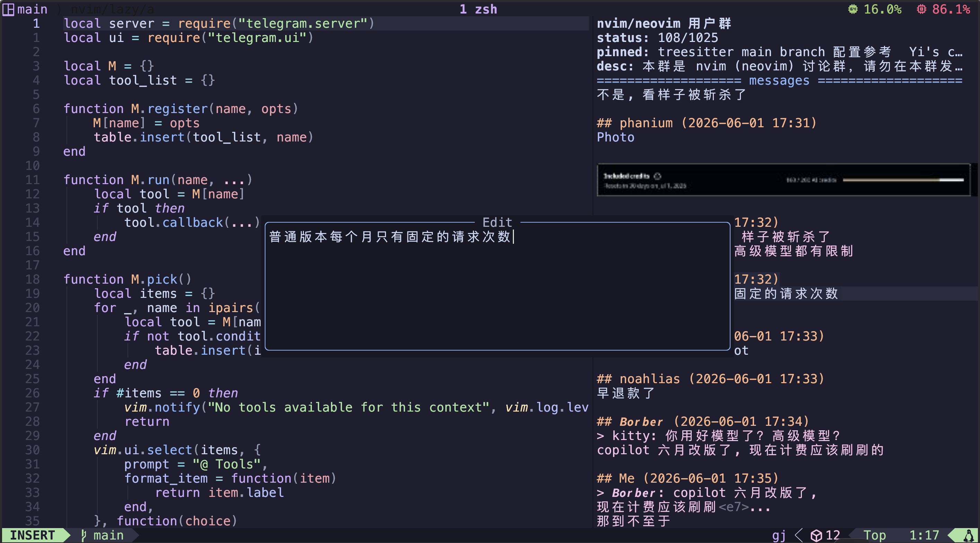Click the 'vim.ui.select(items, {' line
This screenshot has height=543, width=980.
coord(177,450)
